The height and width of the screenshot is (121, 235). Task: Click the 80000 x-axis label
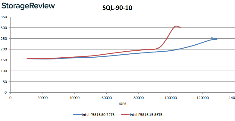[x=139, y=98]
